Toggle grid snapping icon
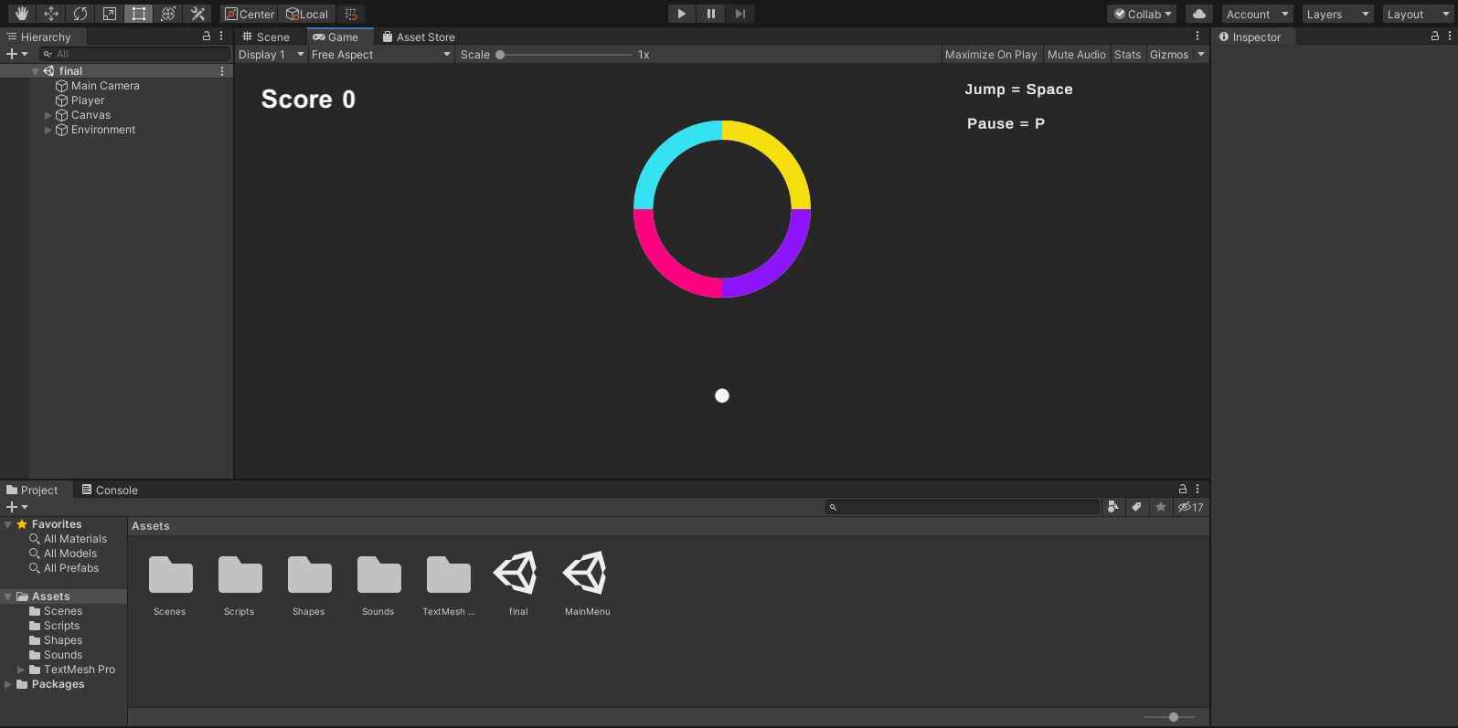Screen dimensions: 1458x728 [x=351, y=14]
